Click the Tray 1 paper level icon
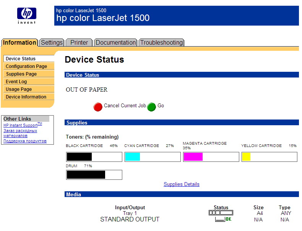Viewport: 302px width, 231px height. [221, 213]
